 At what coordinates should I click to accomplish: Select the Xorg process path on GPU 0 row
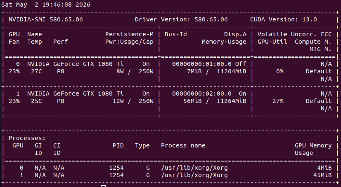(x=194, y=168)
